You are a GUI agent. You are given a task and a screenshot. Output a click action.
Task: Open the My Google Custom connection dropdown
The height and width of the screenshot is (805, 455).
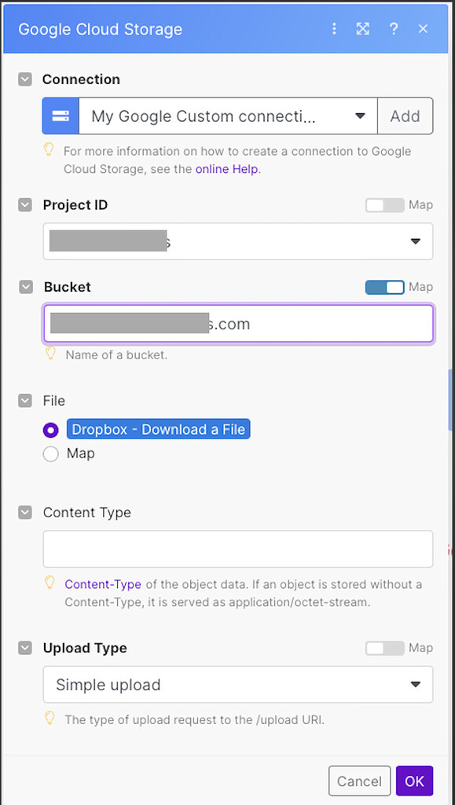click(x=228, y=116)
